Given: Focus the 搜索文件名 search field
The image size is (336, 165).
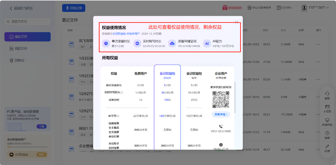Looking at the screenshot, I should 28,22.
